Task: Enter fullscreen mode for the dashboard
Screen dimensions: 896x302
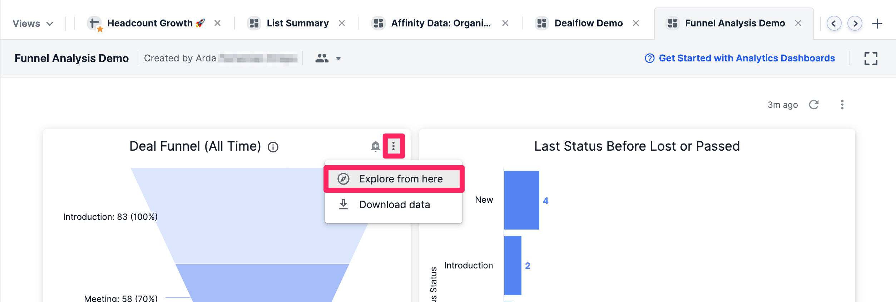Action: point(871,58)
